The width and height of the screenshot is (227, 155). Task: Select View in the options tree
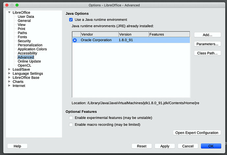(22, 25)
